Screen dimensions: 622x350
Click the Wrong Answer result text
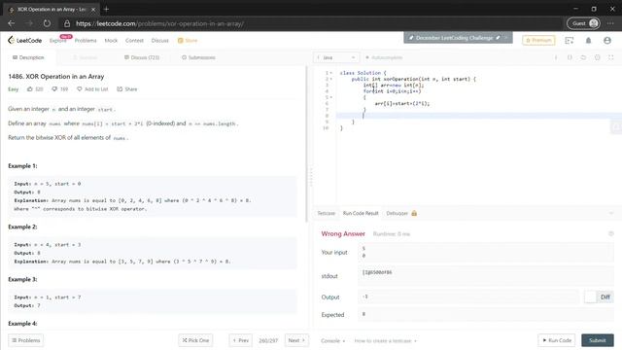tap(343, 233)
